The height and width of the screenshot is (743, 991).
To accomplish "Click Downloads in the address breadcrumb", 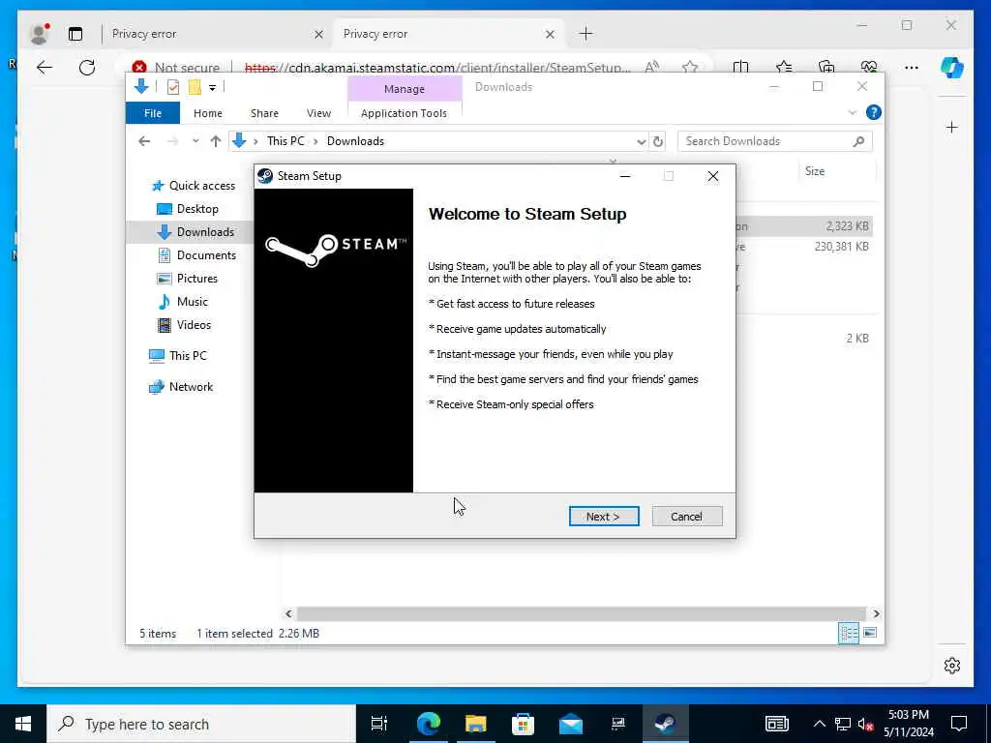I will tap(355, 141).
